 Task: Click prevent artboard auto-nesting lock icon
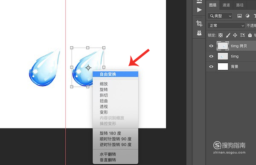tap(242, 35)
